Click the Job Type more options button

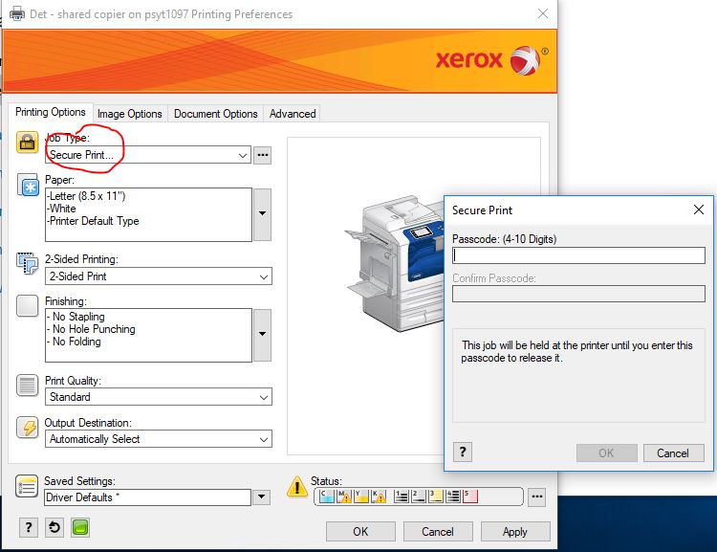263,155
